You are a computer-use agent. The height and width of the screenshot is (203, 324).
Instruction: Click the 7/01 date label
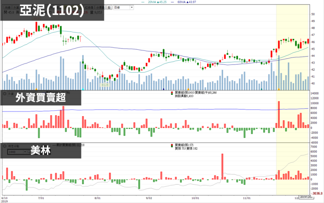(41, 198)
